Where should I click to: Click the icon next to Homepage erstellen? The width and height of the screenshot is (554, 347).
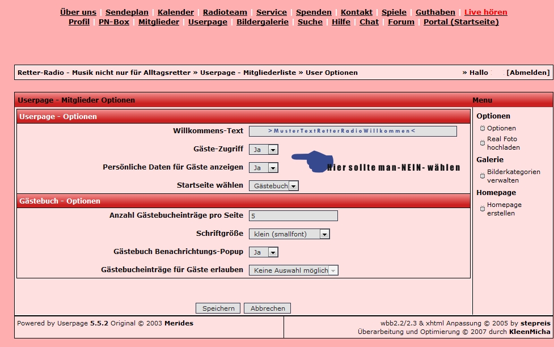pos(482,209)
